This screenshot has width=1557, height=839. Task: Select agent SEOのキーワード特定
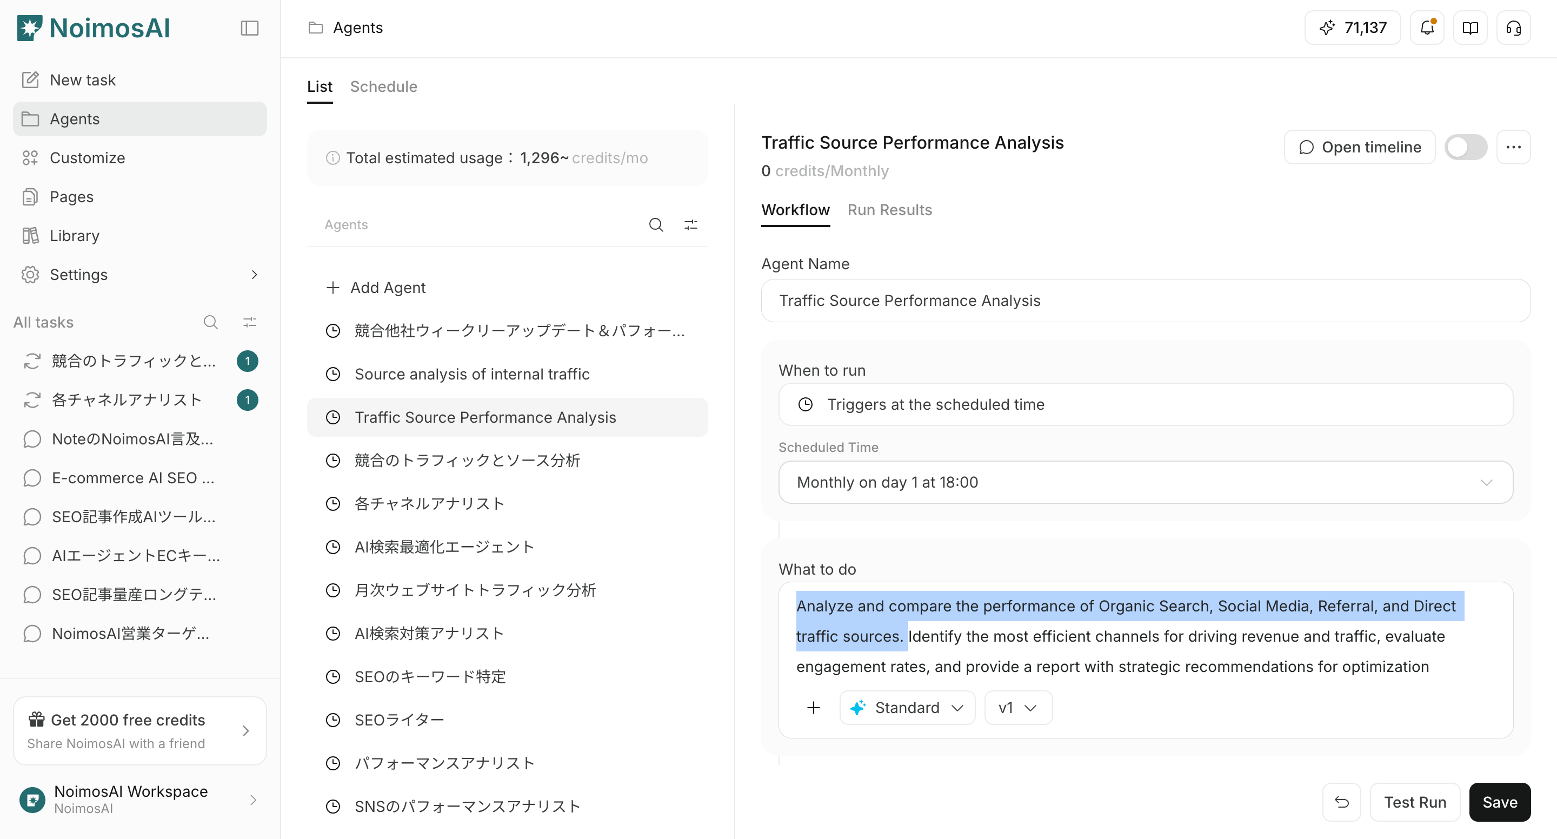pyautogui.click(x=507, y=676)
